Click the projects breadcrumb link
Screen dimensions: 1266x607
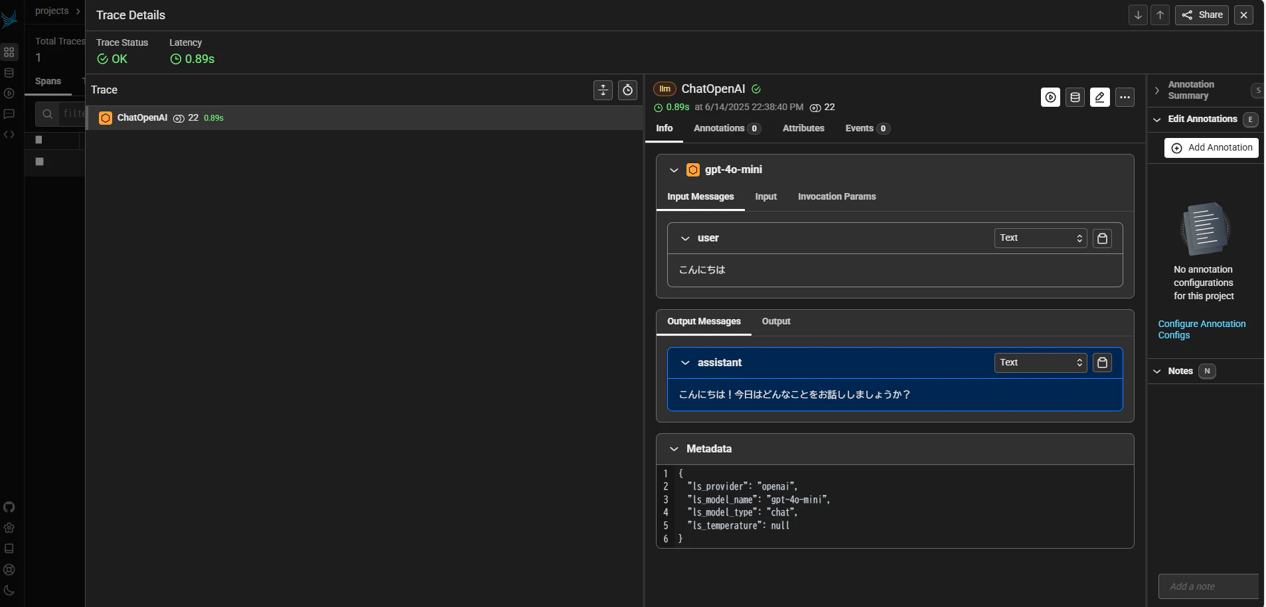[52, 11]
